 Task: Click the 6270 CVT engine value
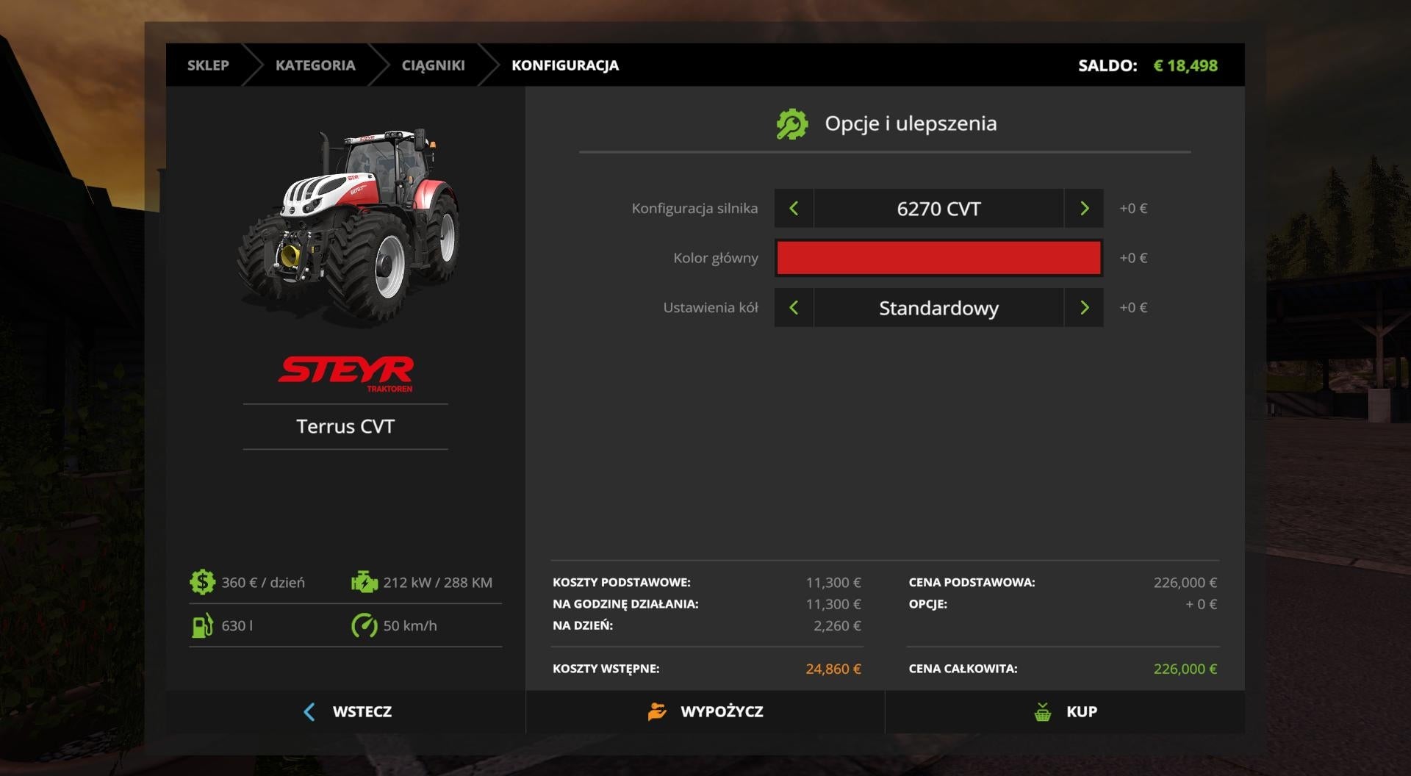pyautogui.click(x=938, y=208)
